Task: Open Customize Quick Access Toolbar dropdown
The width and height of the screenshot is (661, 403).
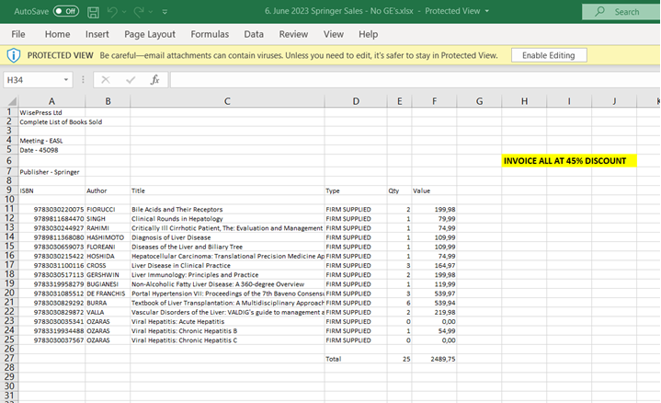Action: [x=165, y=12]
